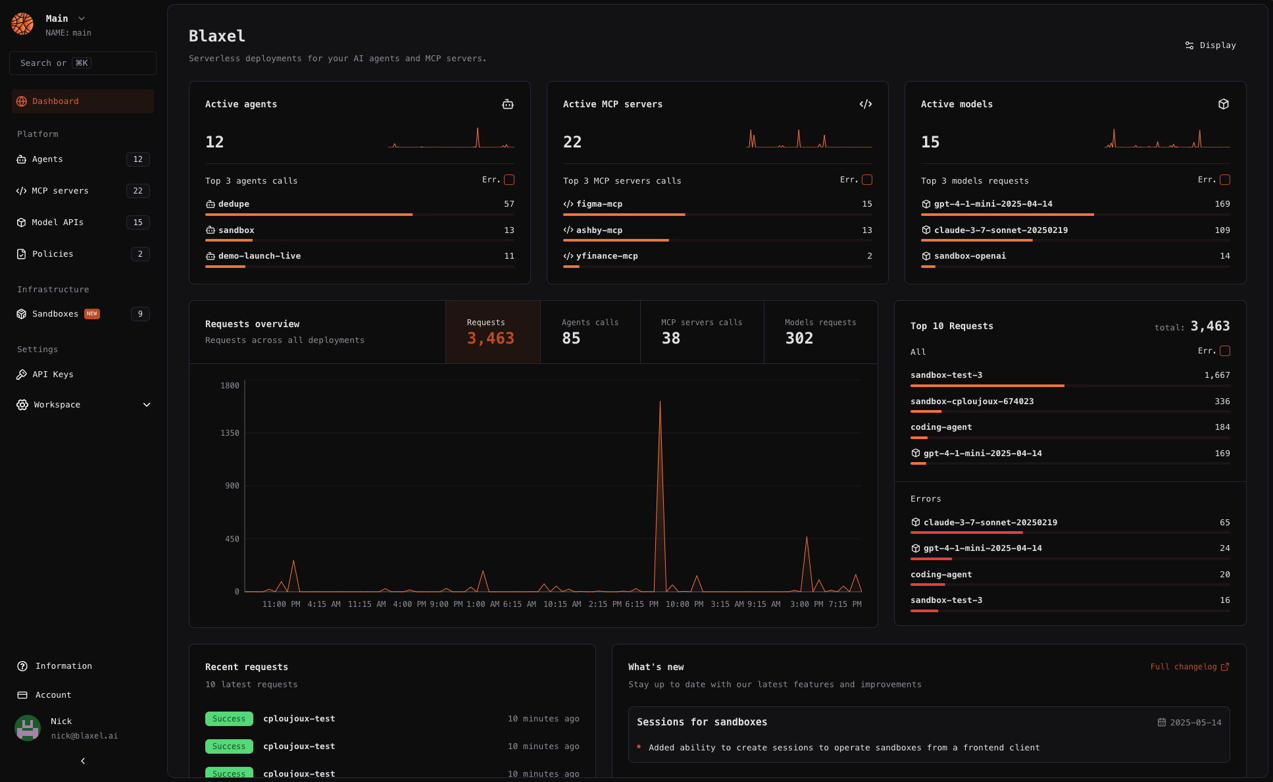The image size is (1273, 782).
Task: Select the Models requests 302 tab
Action: (820, 332)
